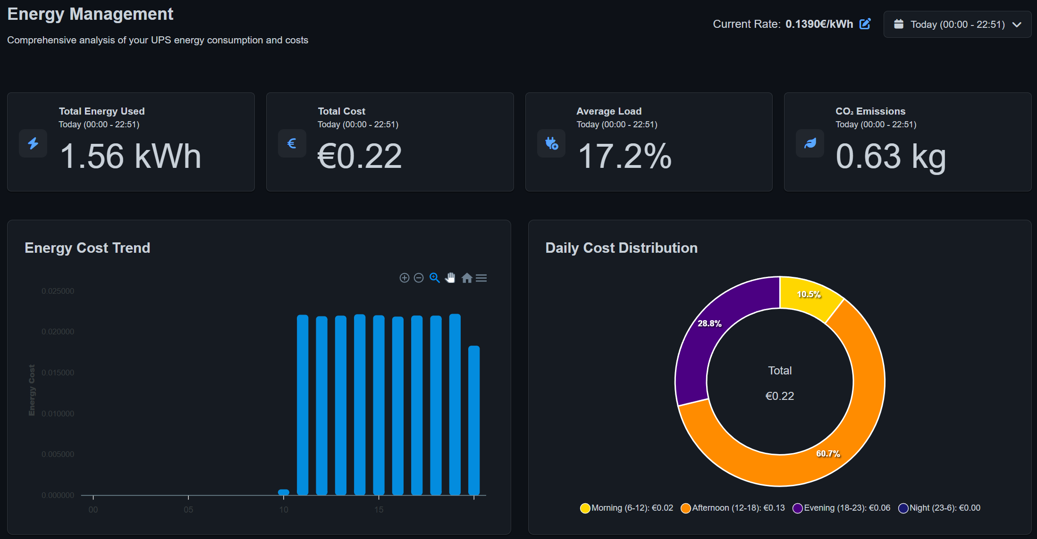Click the euro Total Cost icon
The image size is (1037, 539).
click(292, 143)
